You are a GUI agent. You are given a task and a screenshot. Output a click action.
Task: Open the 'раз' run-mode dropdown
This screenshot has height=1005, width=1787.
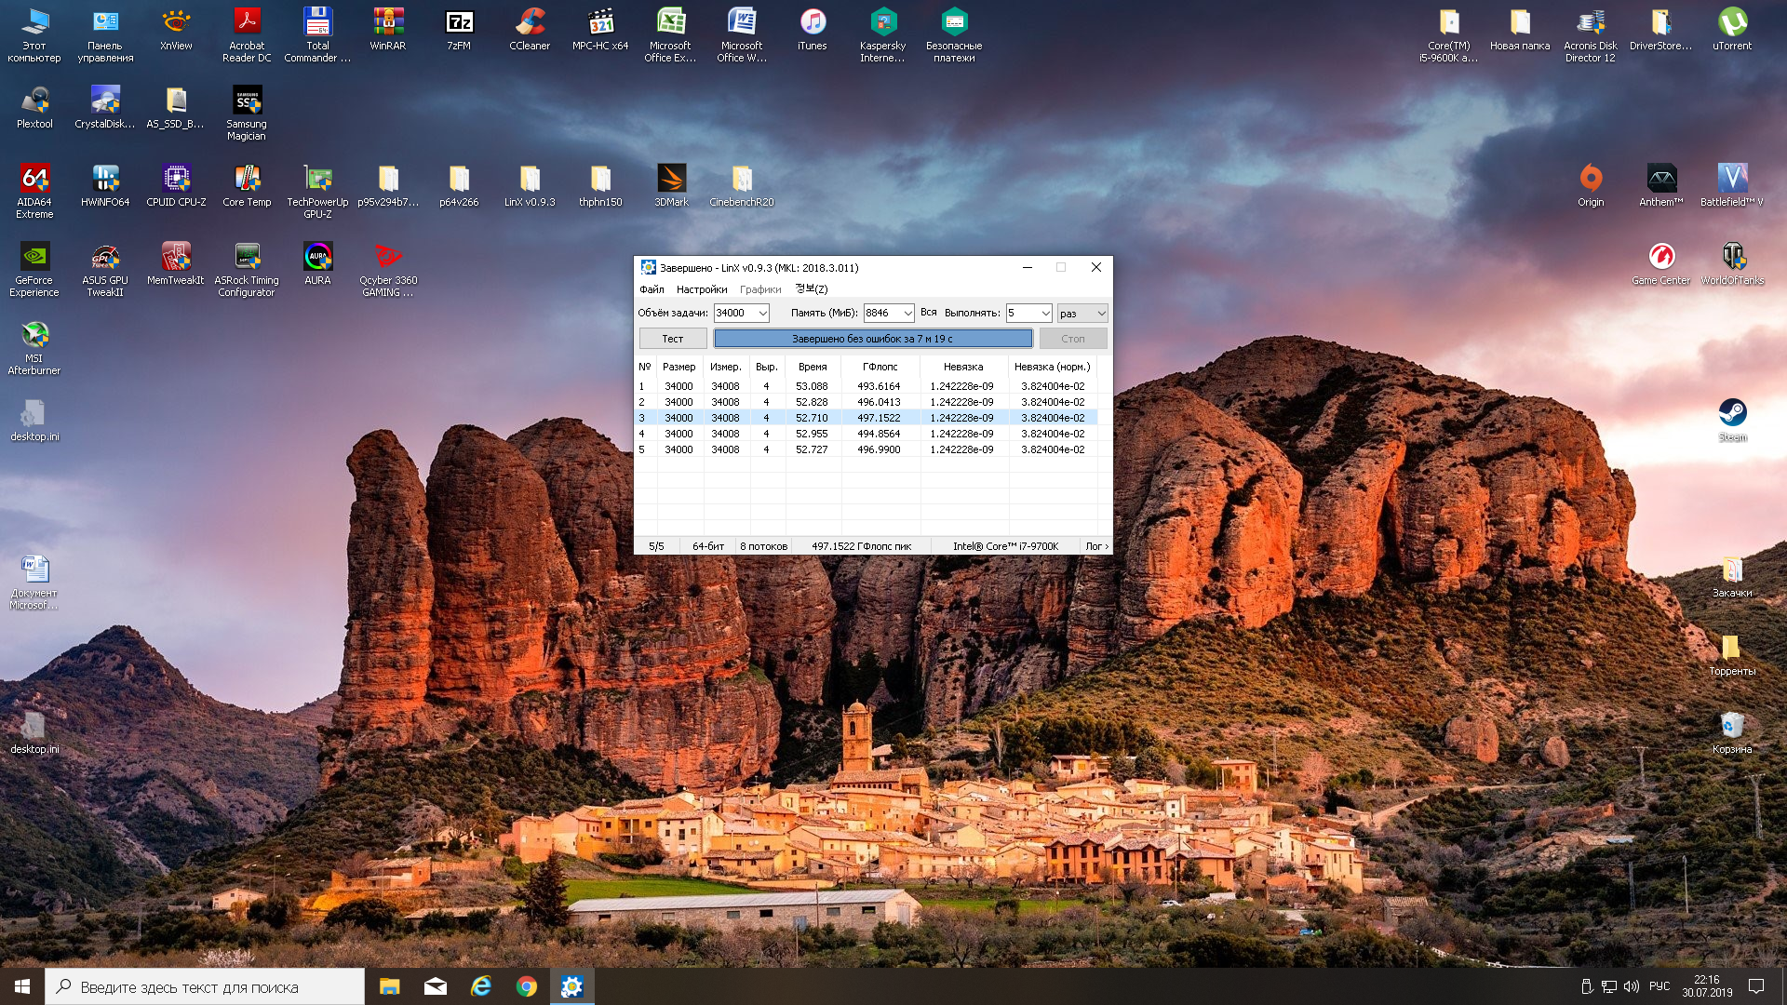[1101, 314]
